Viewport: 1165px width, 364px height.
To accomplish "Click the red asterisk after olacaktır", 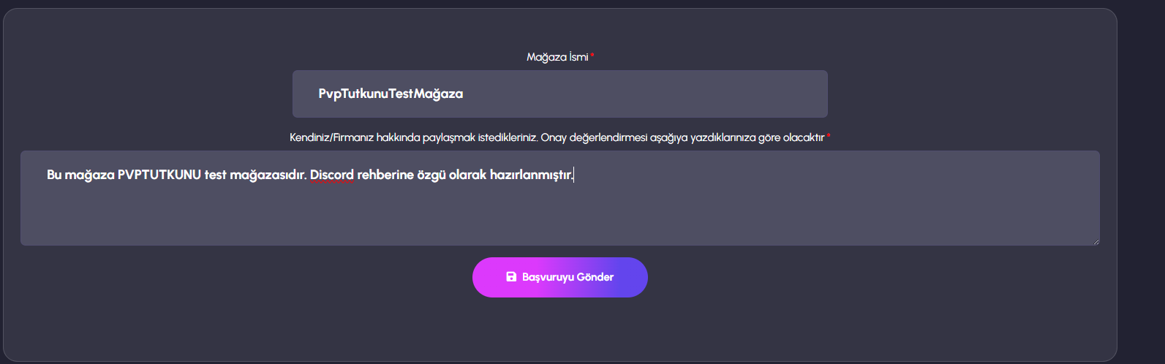I will coord(829,137).
